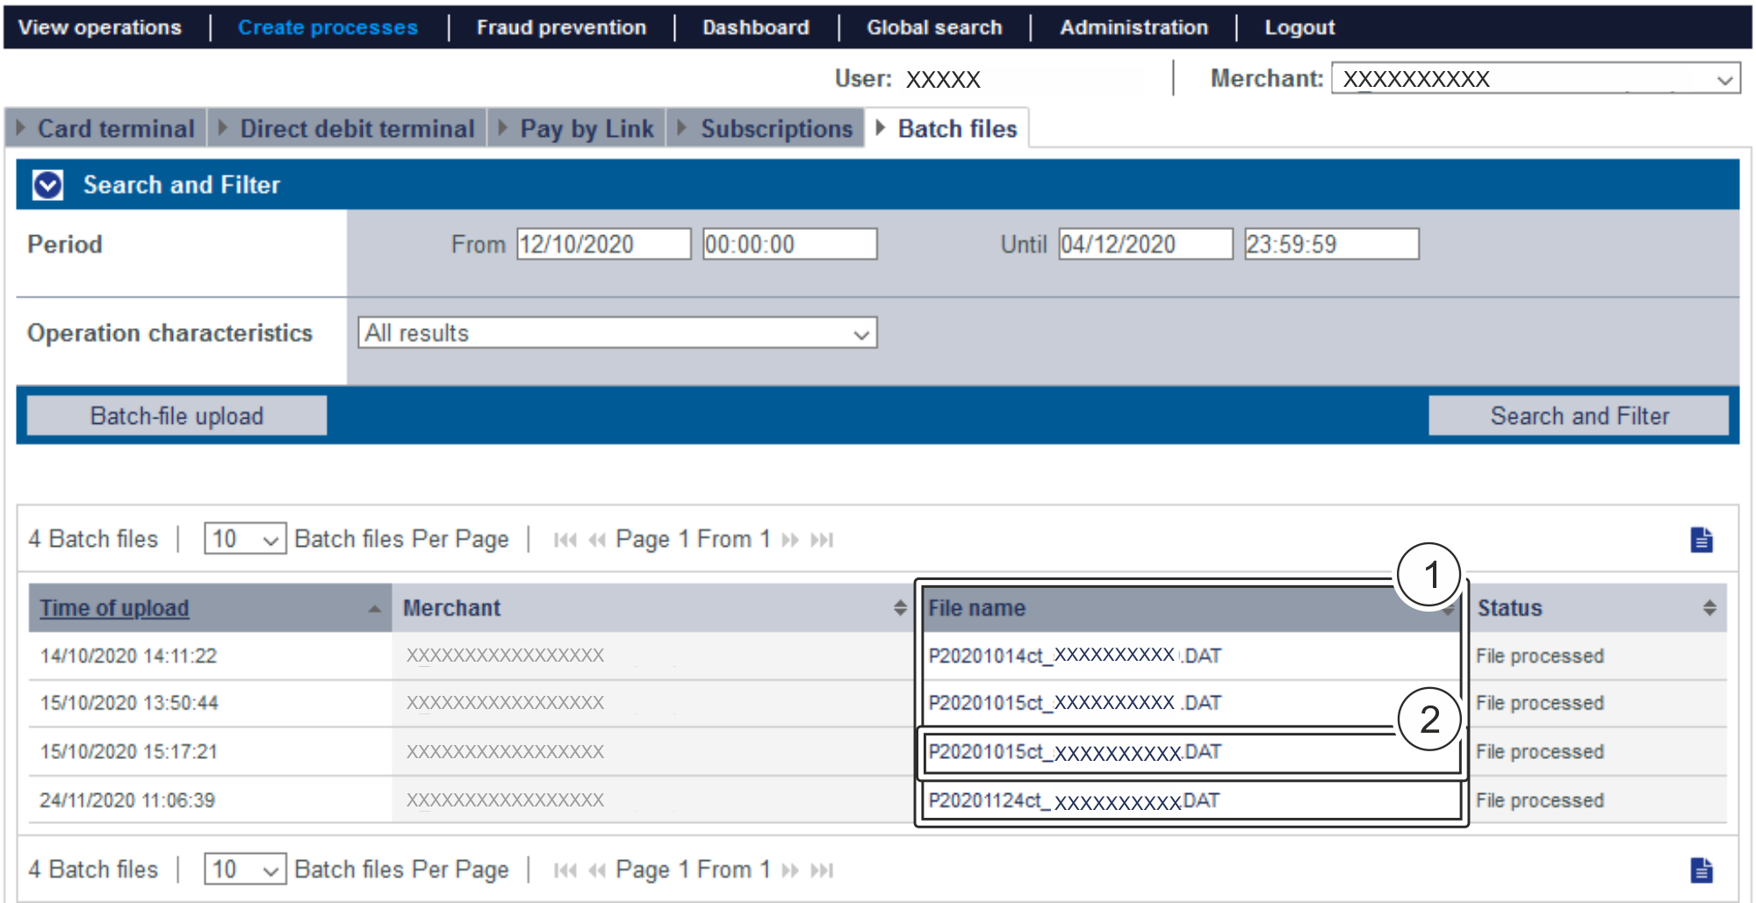Change top Batch files Per Page dropdown
The image size is (1756, 903).
[244, 539]
